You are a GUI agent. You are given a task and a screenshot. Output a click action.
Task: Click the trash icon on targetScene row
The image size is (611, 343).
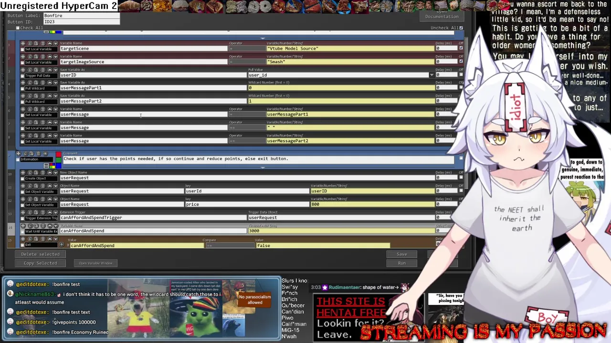click(x=42, y=43)
